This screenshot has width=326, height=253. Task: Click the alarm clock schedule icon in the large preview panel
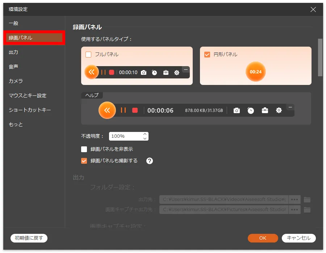[251, 111]
